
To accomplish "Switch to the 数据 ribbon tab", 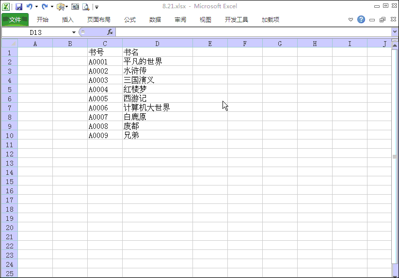I will [x=155, y=19].
